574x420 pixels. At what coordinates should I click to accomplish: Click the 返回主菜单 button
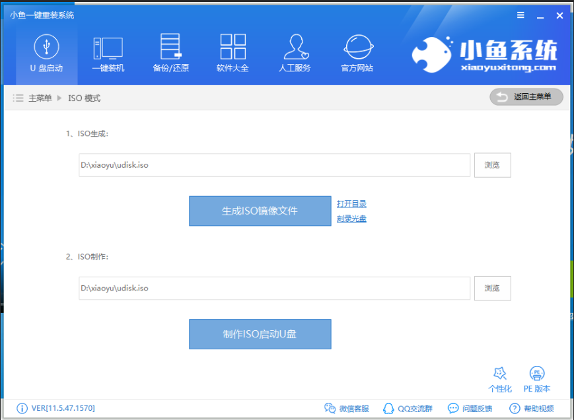(x=526, y=97)
